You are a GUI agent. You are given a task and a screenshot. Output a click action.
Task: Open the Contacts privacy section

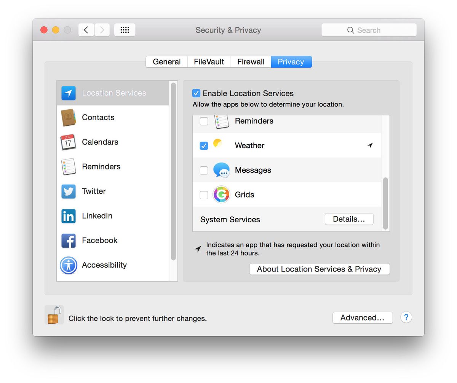click(69, 117)
